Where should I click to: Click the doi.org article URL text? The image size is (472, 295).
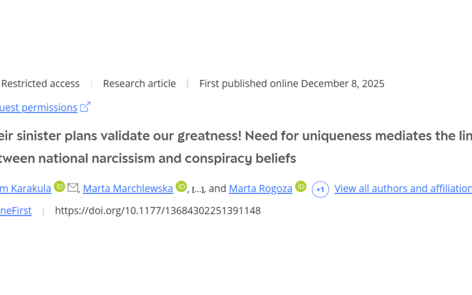[157, 211]
